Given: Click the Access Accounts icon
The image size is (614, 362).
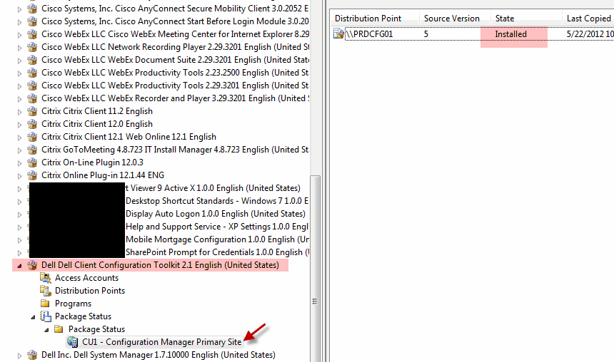Looking at the screenshot, I should click(46, 279).
